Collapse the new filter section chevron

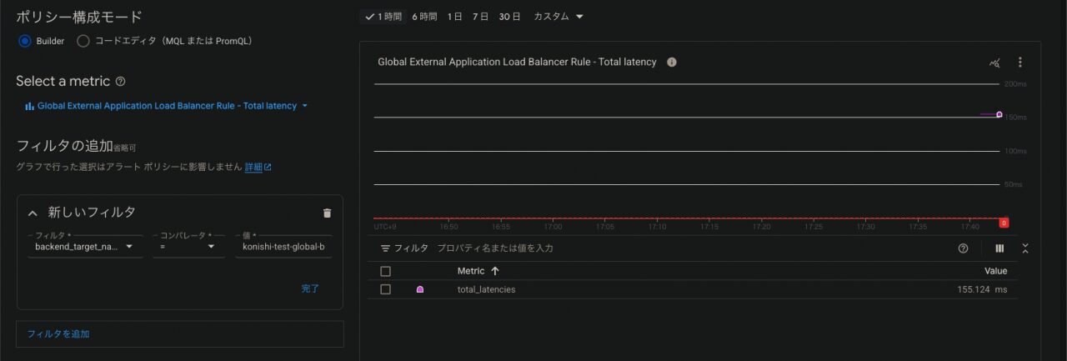33,213
